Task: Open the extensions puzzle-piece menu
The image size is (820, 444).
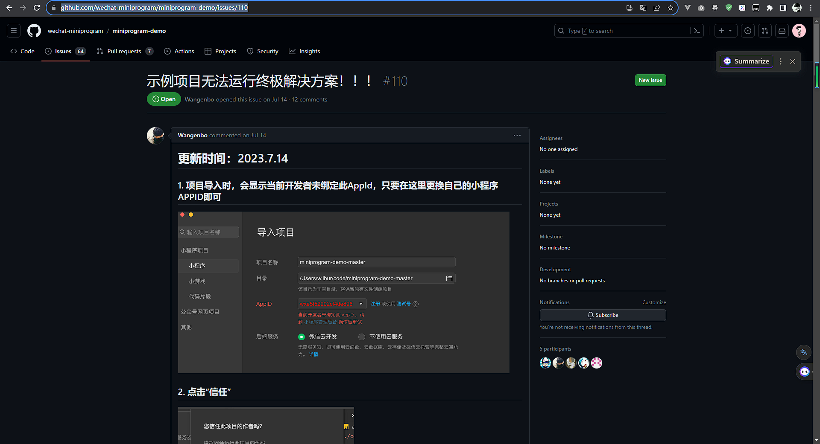Action: [x=770, y=8]
